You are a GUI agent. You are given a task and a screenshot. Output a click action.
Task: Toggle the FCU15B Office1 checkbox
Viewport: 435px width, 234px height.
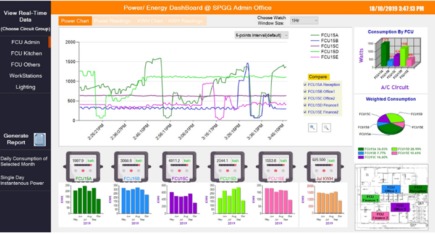pos(305,91)
